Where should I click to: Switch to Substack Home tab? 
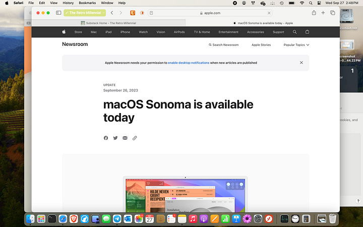click(108, 23)
